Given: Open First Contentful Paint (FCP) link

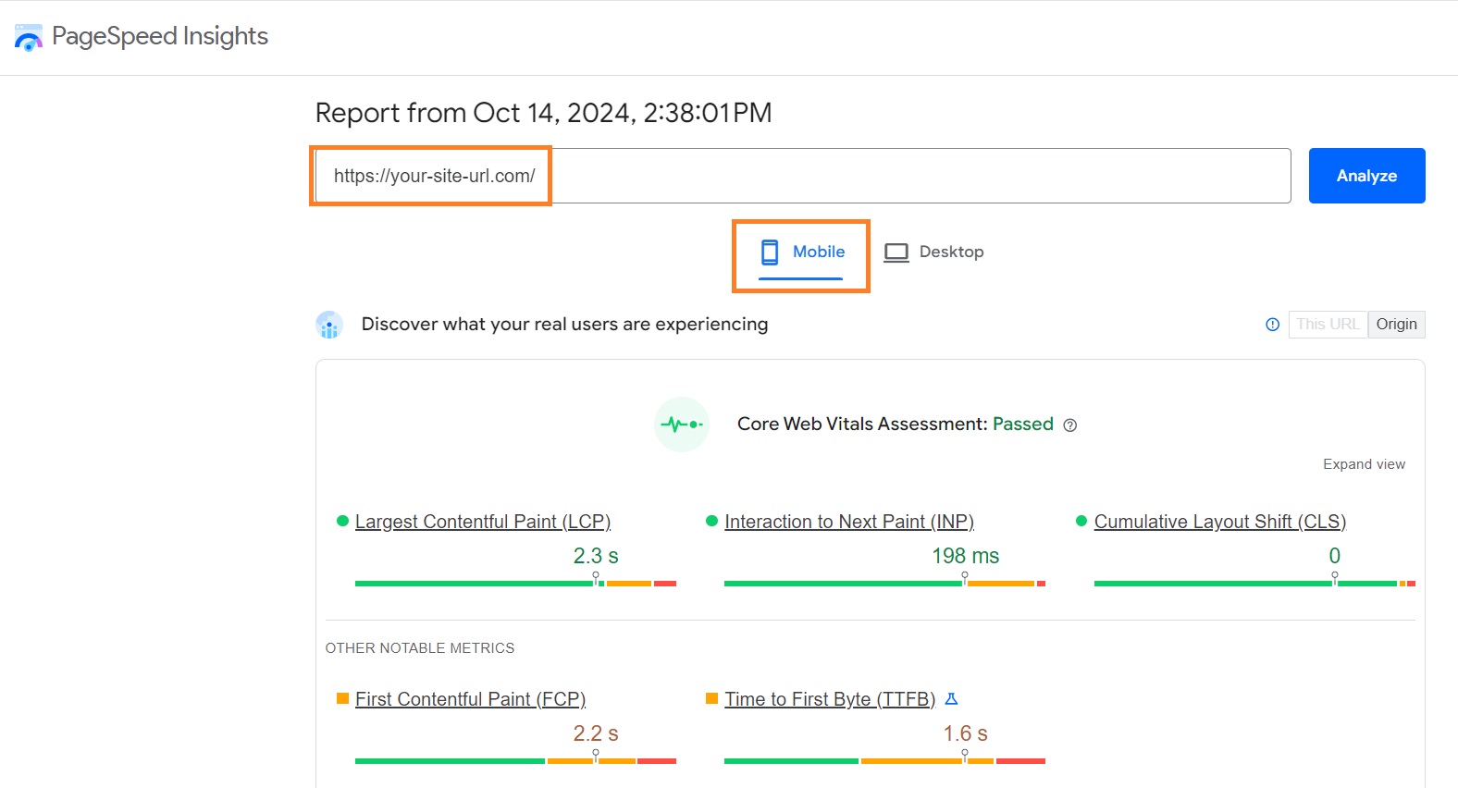Looking at the screenshot, I should (x=471, y=699).
